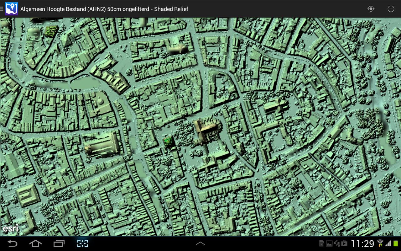This screenshot has width=401, height=251.
Task: Select the highlighted screenshot icon in navigation bar
Action: pos(82,243)
